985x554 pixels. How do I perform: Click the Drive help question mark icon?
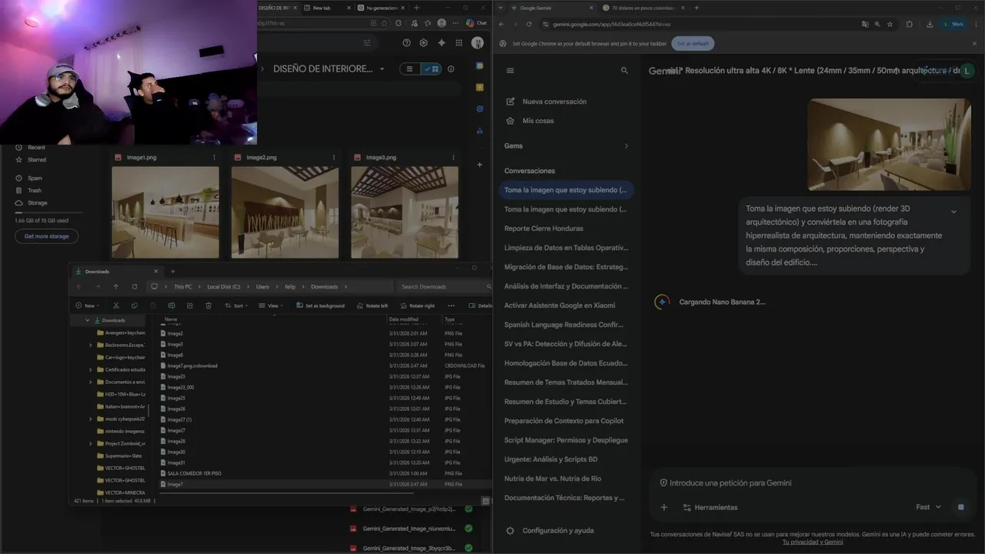click(x=406, y=43)
